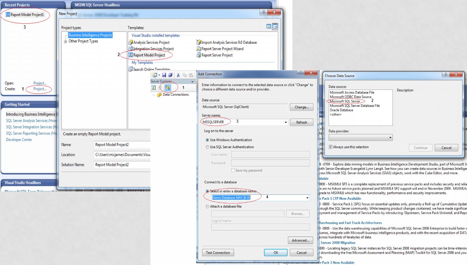Screen dimensions: 467x265
Task: Select <other> data source entry
Action: coord(335,115)
